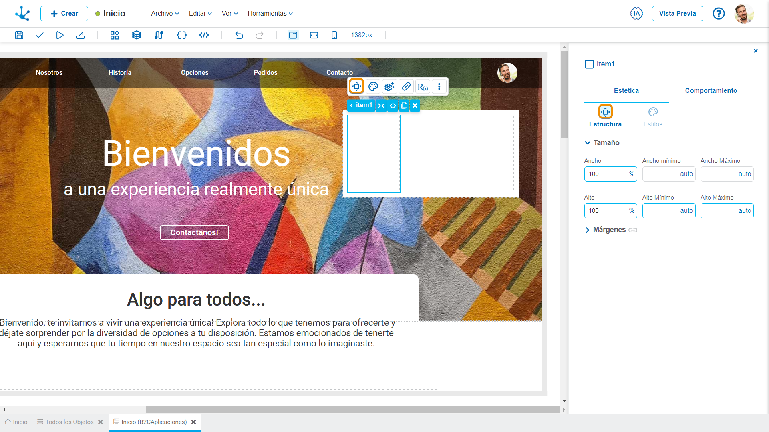Close the properties panel
This screenshot has height=432, width=769.
click(756, 51)
